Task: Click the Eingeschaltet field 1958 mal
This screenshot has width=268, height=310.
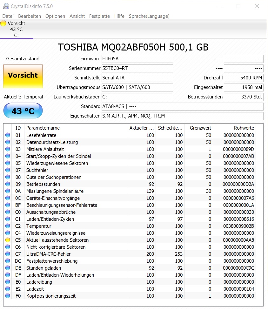Action: point(244,87)
